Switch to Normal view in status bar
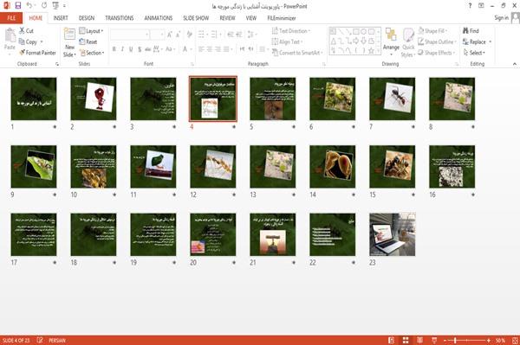The width and height of the screenshot is (520, 345). pyautogui.click(x=392, y=340)
